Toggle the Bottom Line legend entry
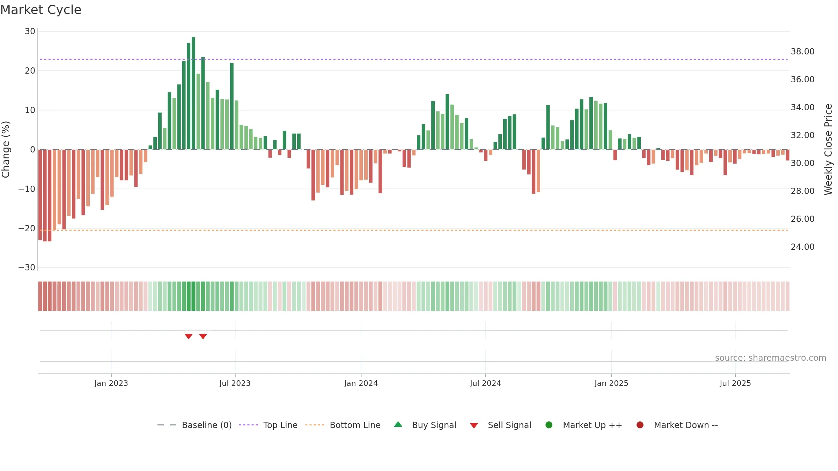The height and width of the screenshot is (471, 838). (x=343, y=425)
